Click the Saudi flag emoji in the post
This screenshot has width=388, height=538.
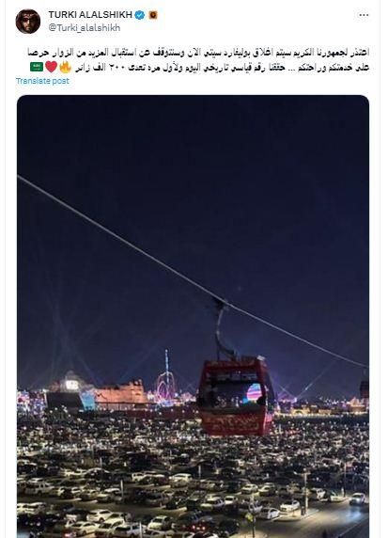(37, 67)
